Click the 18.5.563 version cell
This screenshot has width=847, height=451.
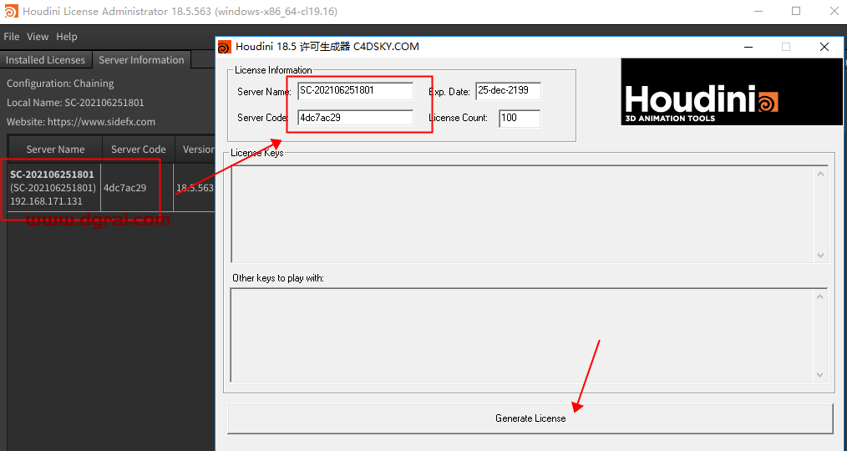195,188
